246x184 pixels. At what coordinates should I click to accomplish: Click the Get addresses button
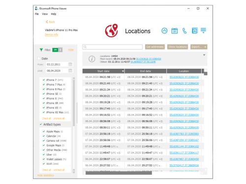click(155, 47)
